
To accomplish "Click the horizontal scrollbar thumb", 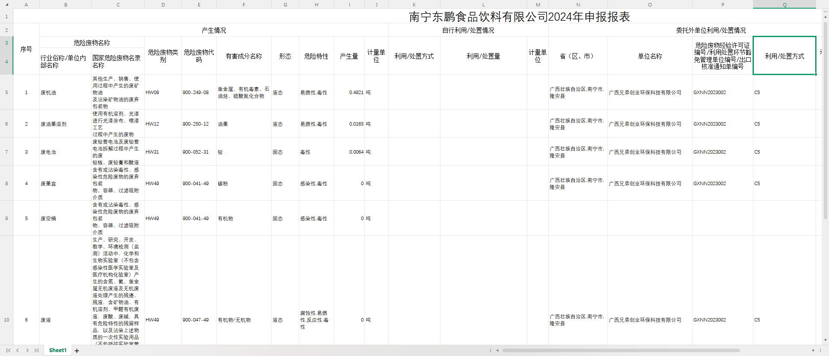I will coord(621,350).
